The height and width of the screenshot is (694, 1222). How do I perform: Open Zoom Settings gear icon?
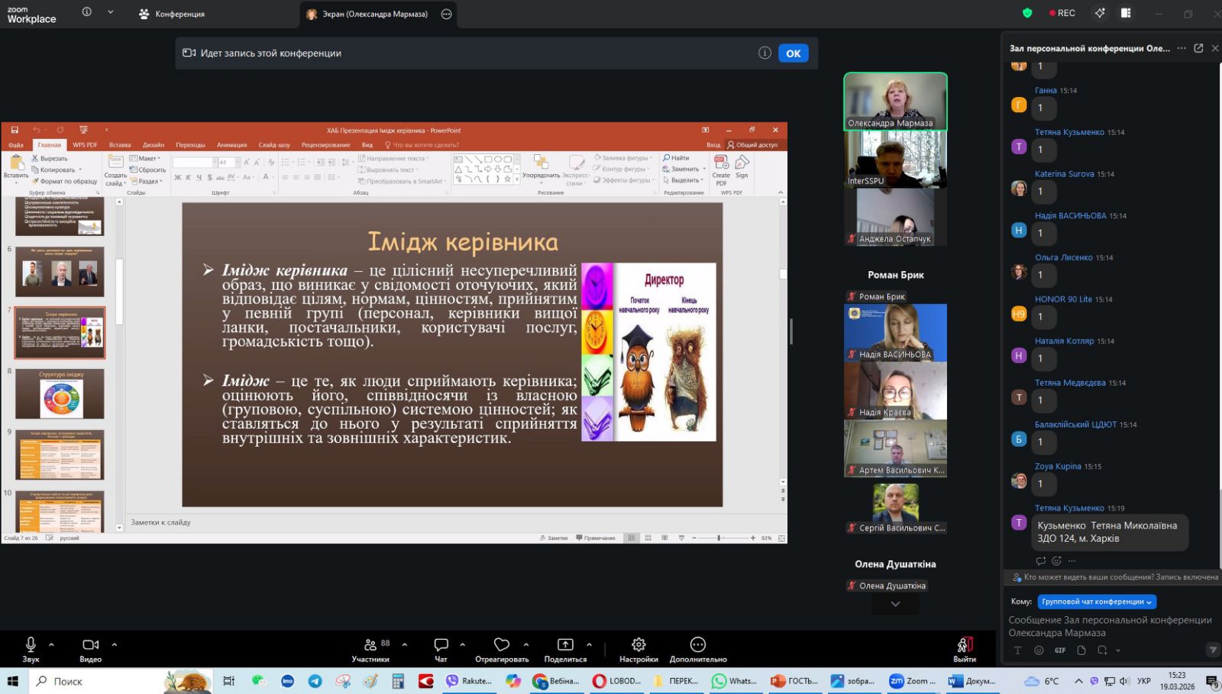638,645
